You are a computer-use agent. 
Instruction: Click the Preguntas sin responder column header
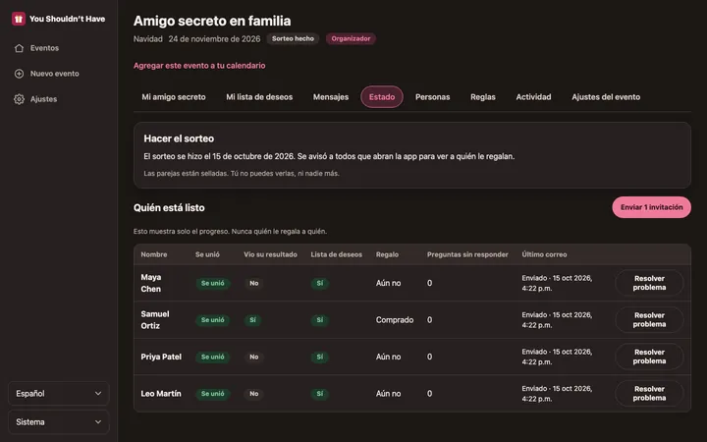coord(467,254)
